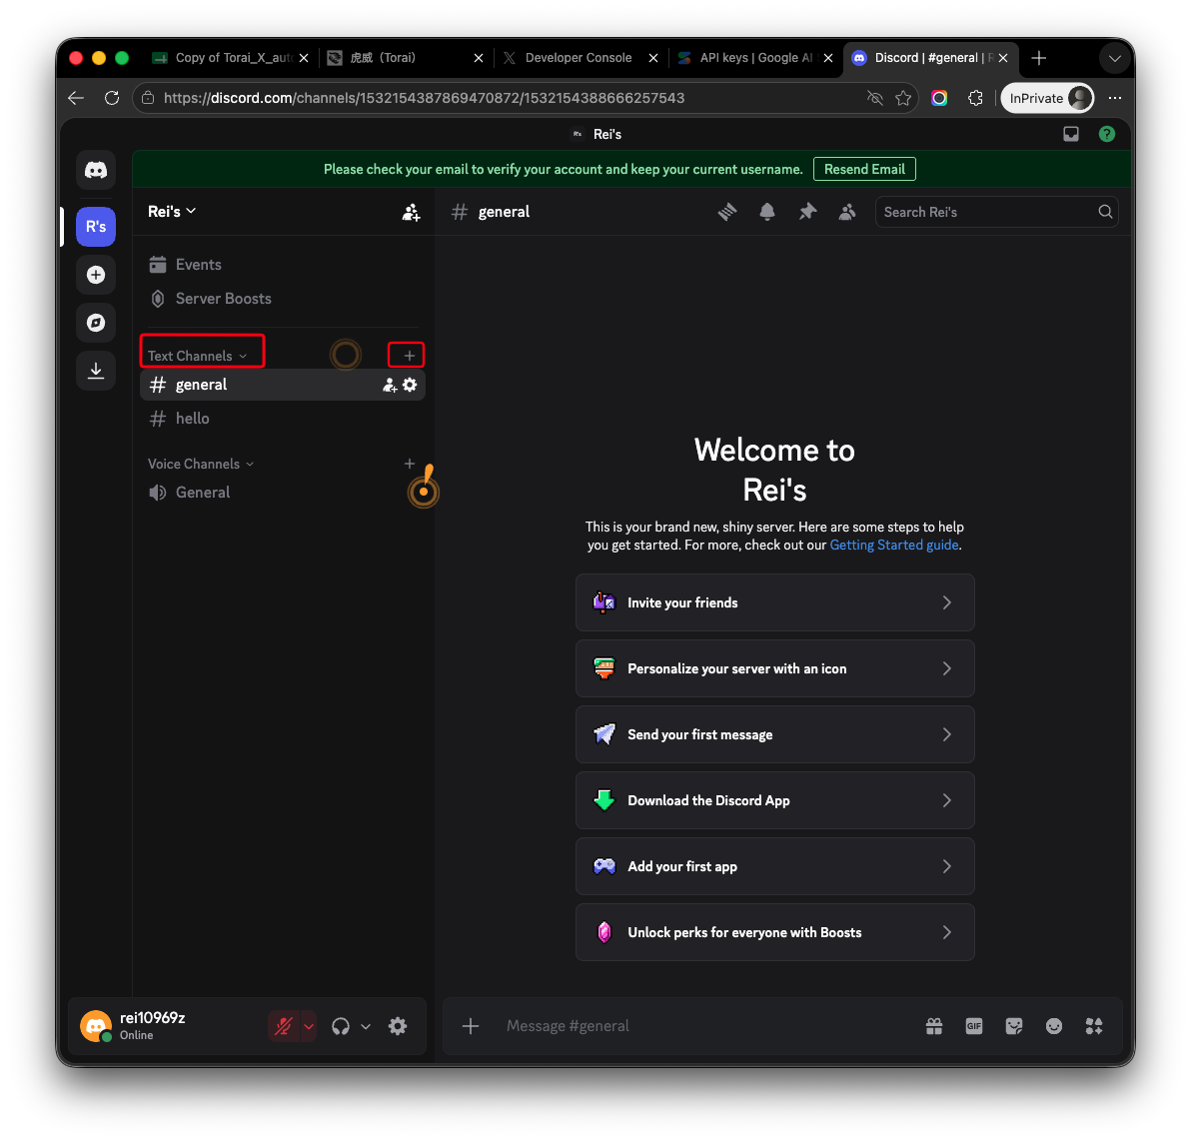Toggle deafen headphones icon
Viewport: 1191px width, 1141px height.
[x=341, y=1026]
